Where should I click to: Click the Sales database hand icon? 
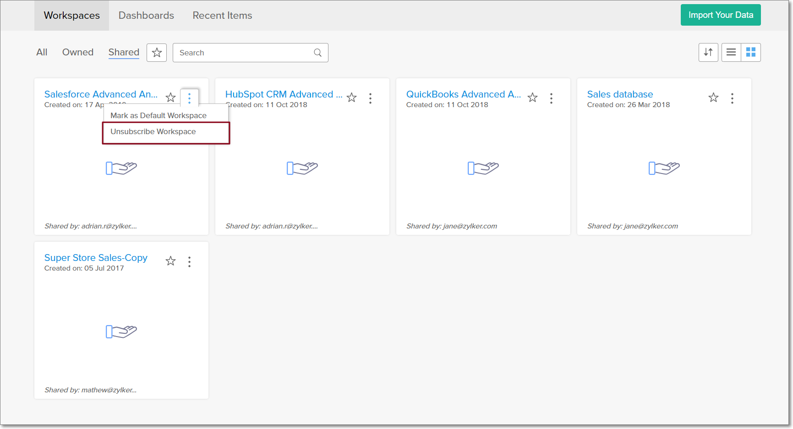(x=664, y=168)
